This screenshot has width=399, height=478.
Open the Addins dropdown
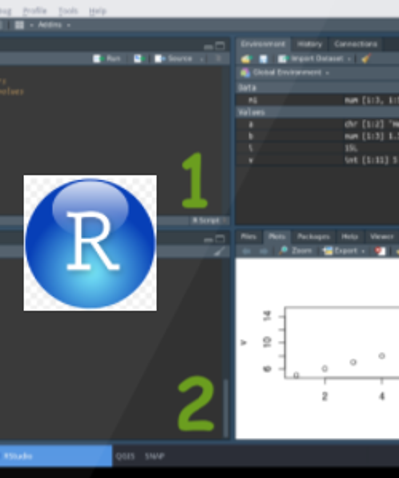(x=54, y=25)
